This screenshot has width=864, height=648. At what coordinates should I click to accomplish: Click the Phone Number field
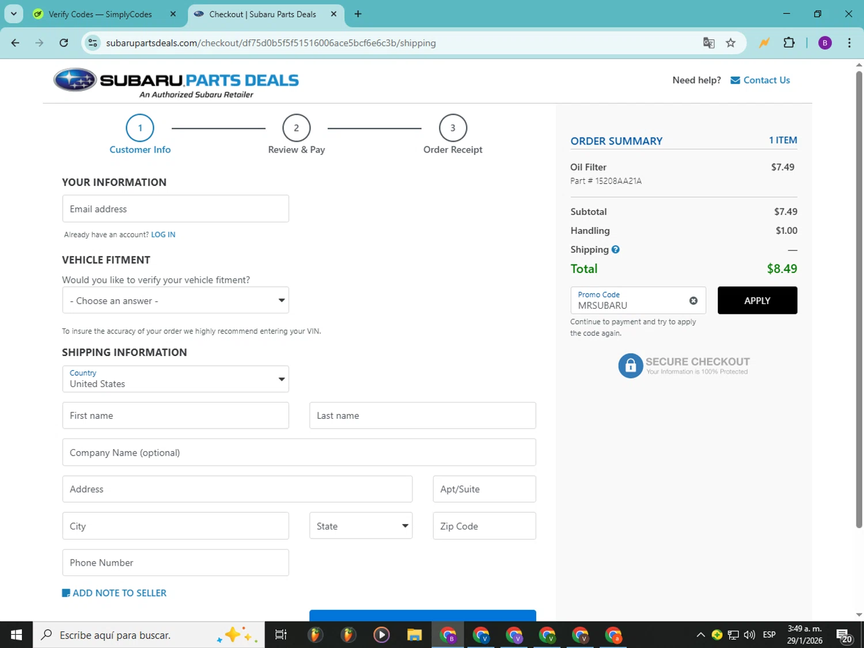(x=176, y=563)
